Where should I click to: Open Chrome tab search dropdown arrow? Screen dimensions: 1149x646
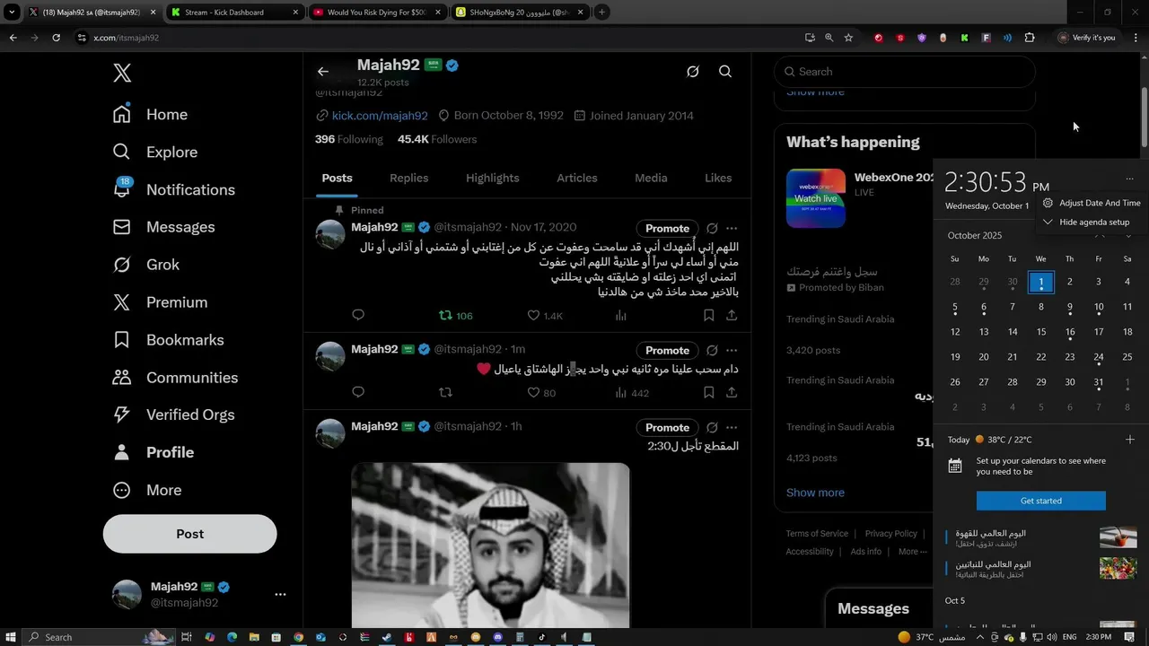pyautogui.click(x=12, y=13)
